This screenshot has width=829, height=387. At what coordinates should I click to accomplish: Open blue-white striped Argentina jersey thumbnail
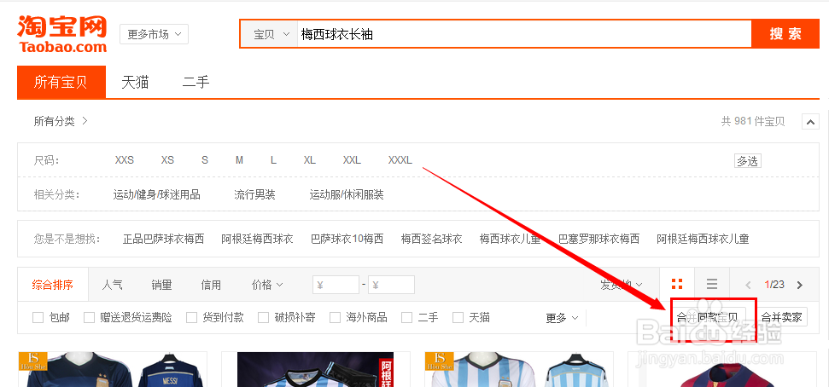[518, 369]
